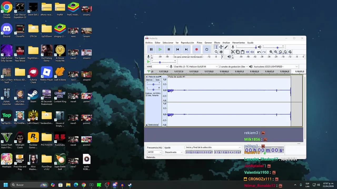Screen dimensions: 337x189
Task: Trim audio outside selection icon
Action: click(247, 52)
